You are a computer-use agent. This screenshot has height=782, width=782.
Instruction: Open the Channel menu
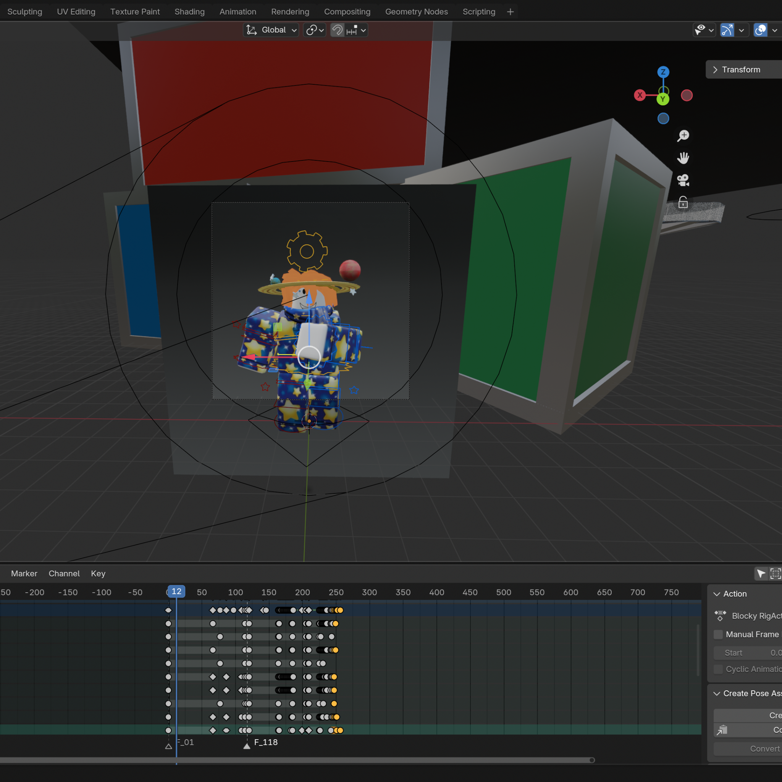[64, 574]
